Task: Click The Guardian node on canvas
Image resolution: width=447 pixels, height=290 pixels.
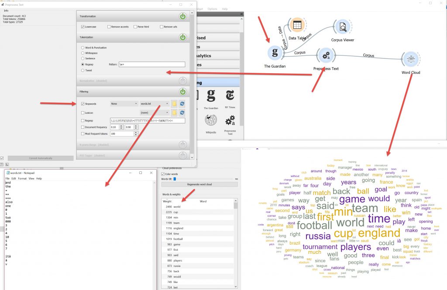Action: [275, 53]
